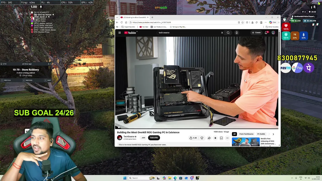Image resolution: width=322 pixels, height=181 pixels.
Task: Open the YouTube favorites bookmark
Action: point(144,27)
